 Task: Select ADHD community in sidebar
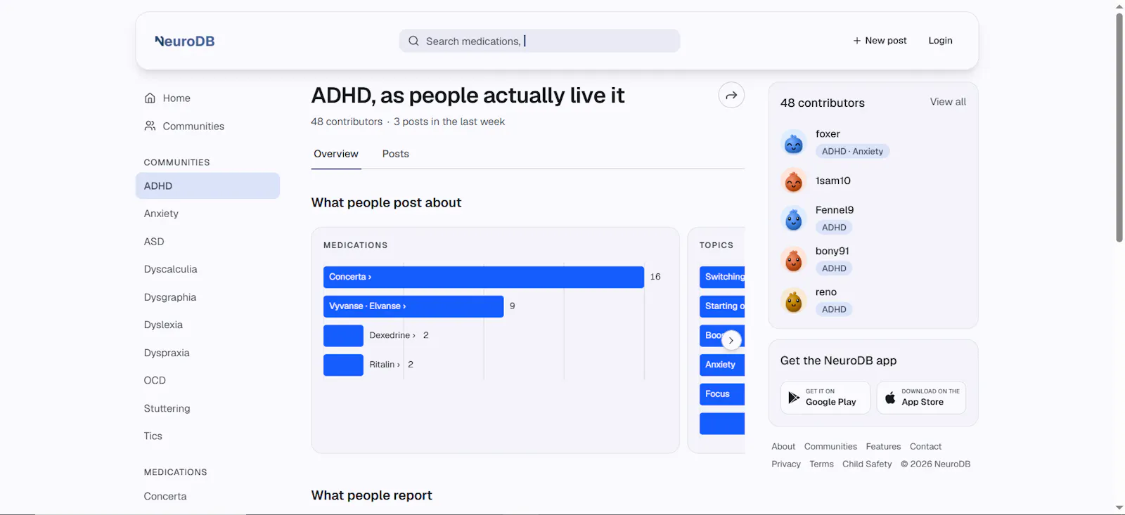point(207,185)
